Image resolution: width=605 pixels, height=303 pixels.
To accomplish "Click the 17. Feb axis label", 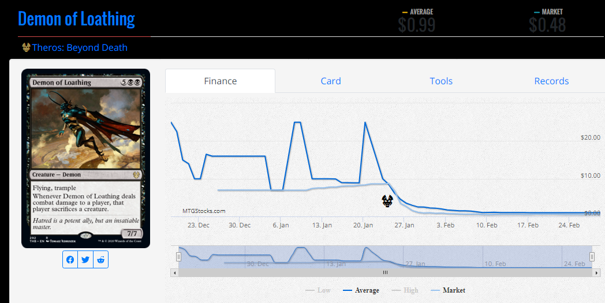I will click(x=528, y=225).
